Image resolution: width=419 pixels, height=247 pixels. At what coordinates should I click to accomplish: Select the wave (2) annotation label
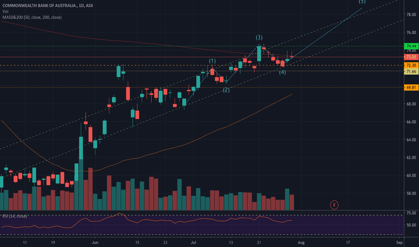pyautogui.click(x=226, y=90)
